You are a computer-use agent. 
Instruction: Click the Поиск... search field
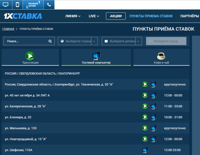coord(29,41)
